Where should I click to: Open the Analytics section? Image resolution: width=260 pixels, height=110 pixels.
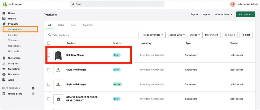13,63
